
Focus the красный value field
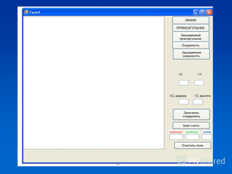[x=176, y=137]
